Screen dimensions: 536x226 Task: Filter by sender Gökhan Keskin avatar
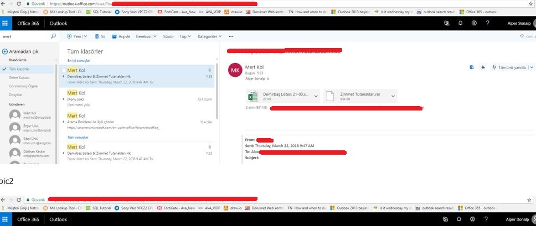(x=15, y=154)
